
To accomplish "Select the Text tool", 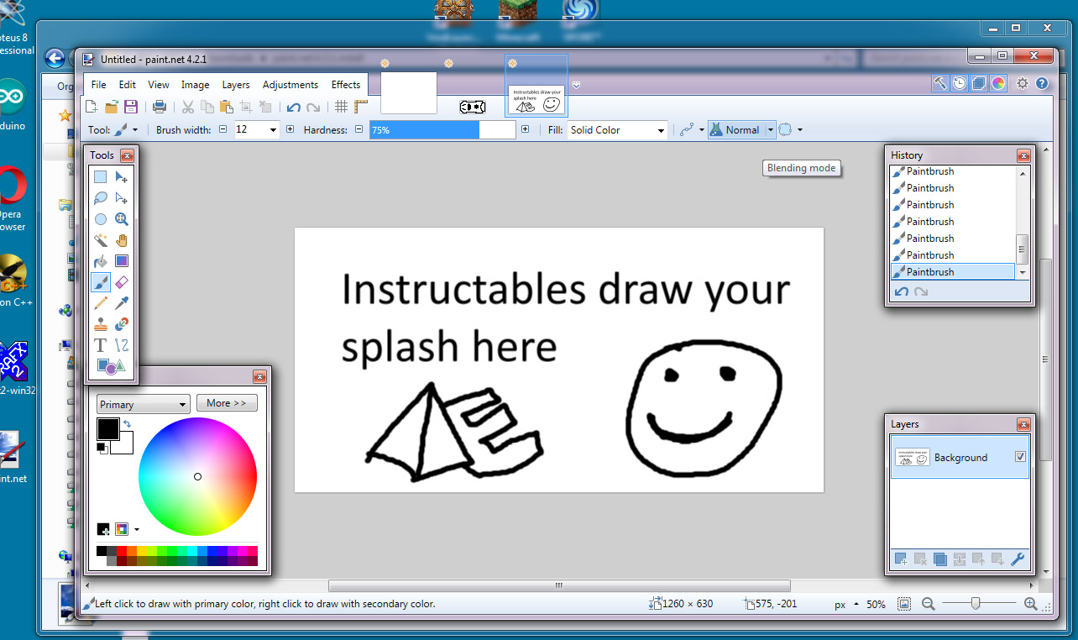I will click(99, 344).
